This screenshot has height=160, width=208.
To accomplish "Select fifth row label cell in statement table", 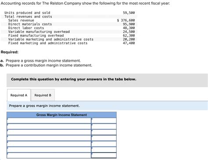I will pyautogui.click(x=49, y=144).
